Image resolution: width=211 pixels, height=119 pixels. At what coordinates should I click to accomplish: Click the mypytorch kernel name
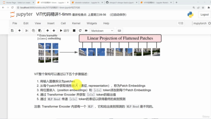click(200, 23)
